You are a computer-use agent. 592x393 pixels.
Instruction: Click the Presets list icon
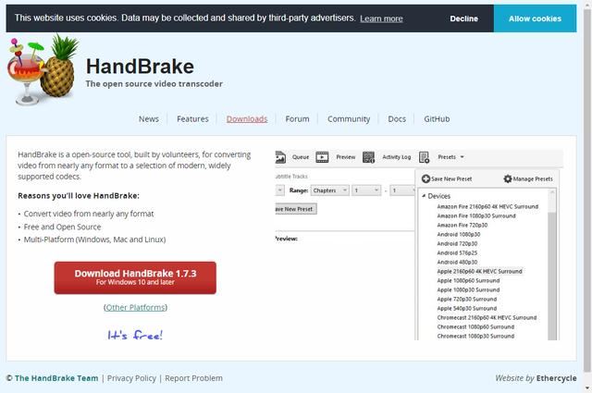(x=425, y=157)
